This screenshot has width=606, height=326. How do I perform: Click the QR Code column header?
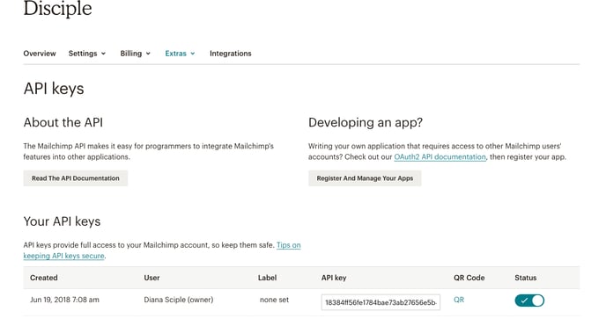(x=469, y=278)
